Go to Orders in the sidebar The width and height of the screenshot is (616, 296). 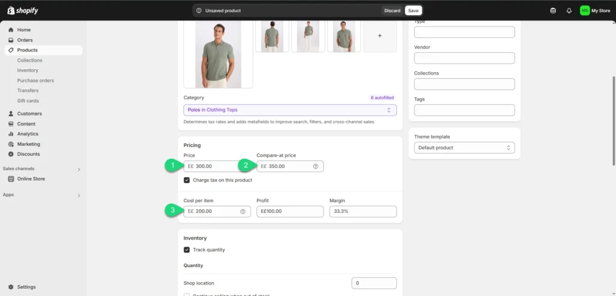click(x=25, y=40)
